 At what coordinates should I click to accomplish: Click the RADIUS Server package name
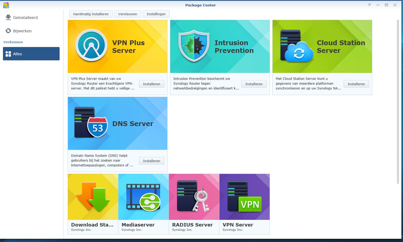point(192,225)
